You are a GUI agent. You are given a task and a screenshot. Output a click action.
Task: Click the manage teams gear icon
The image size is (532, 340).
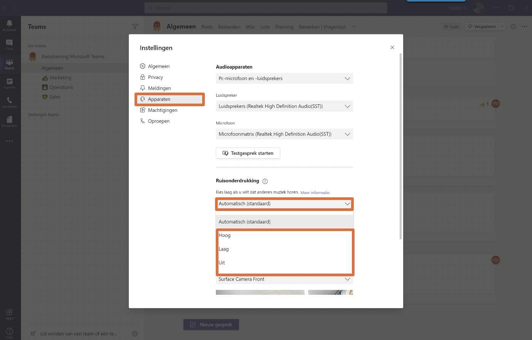coord(135,334)
